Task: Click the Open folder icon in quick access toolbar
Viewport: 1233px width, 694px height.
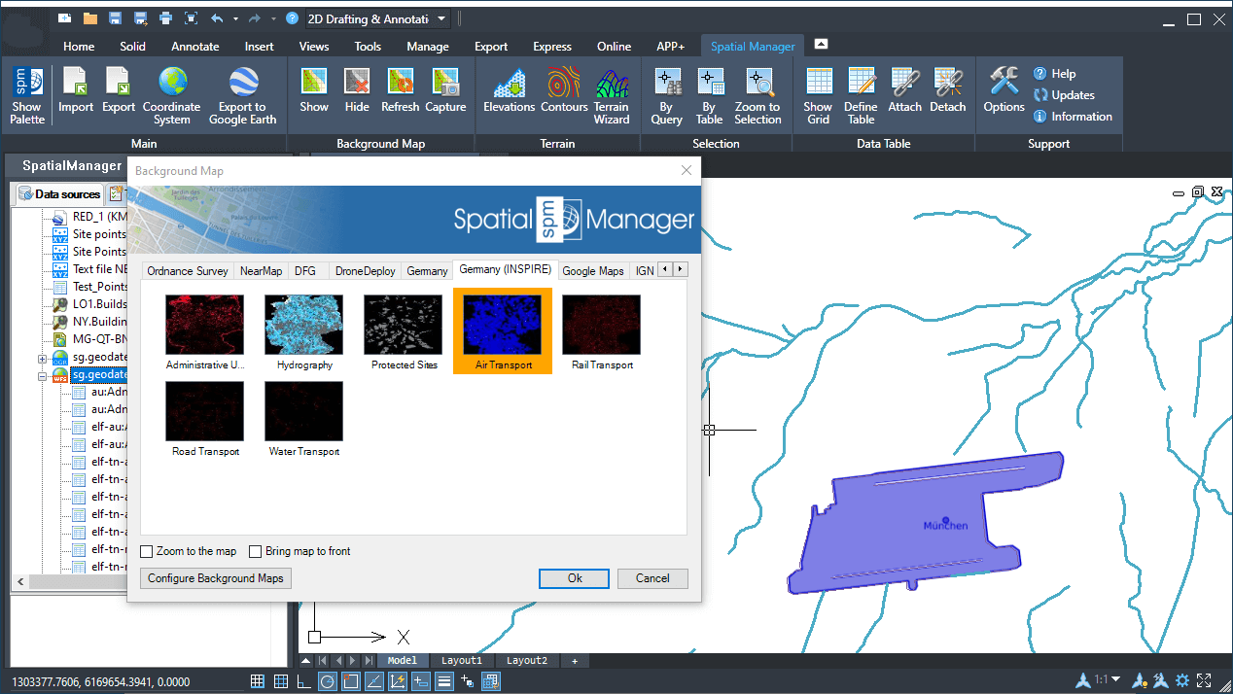Action: click(x=89, y=18)
